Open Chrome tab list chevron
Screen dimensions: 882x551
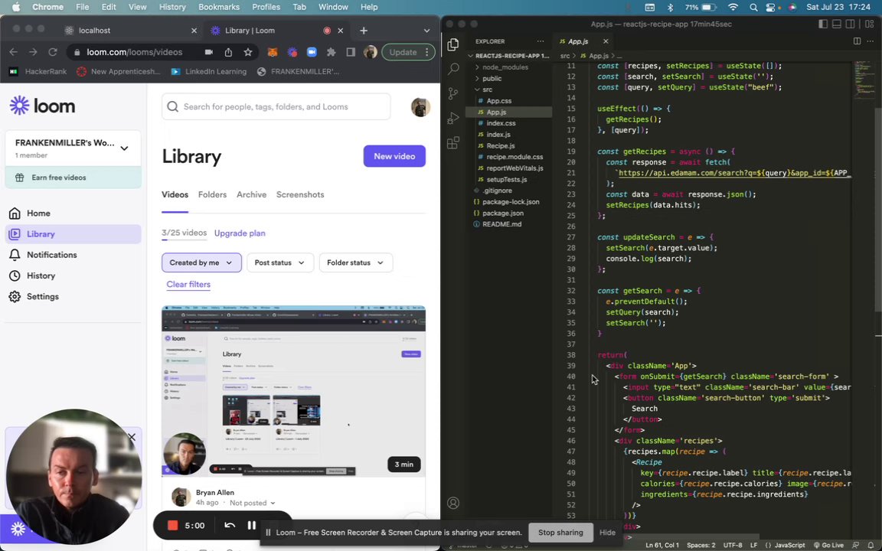427,31
